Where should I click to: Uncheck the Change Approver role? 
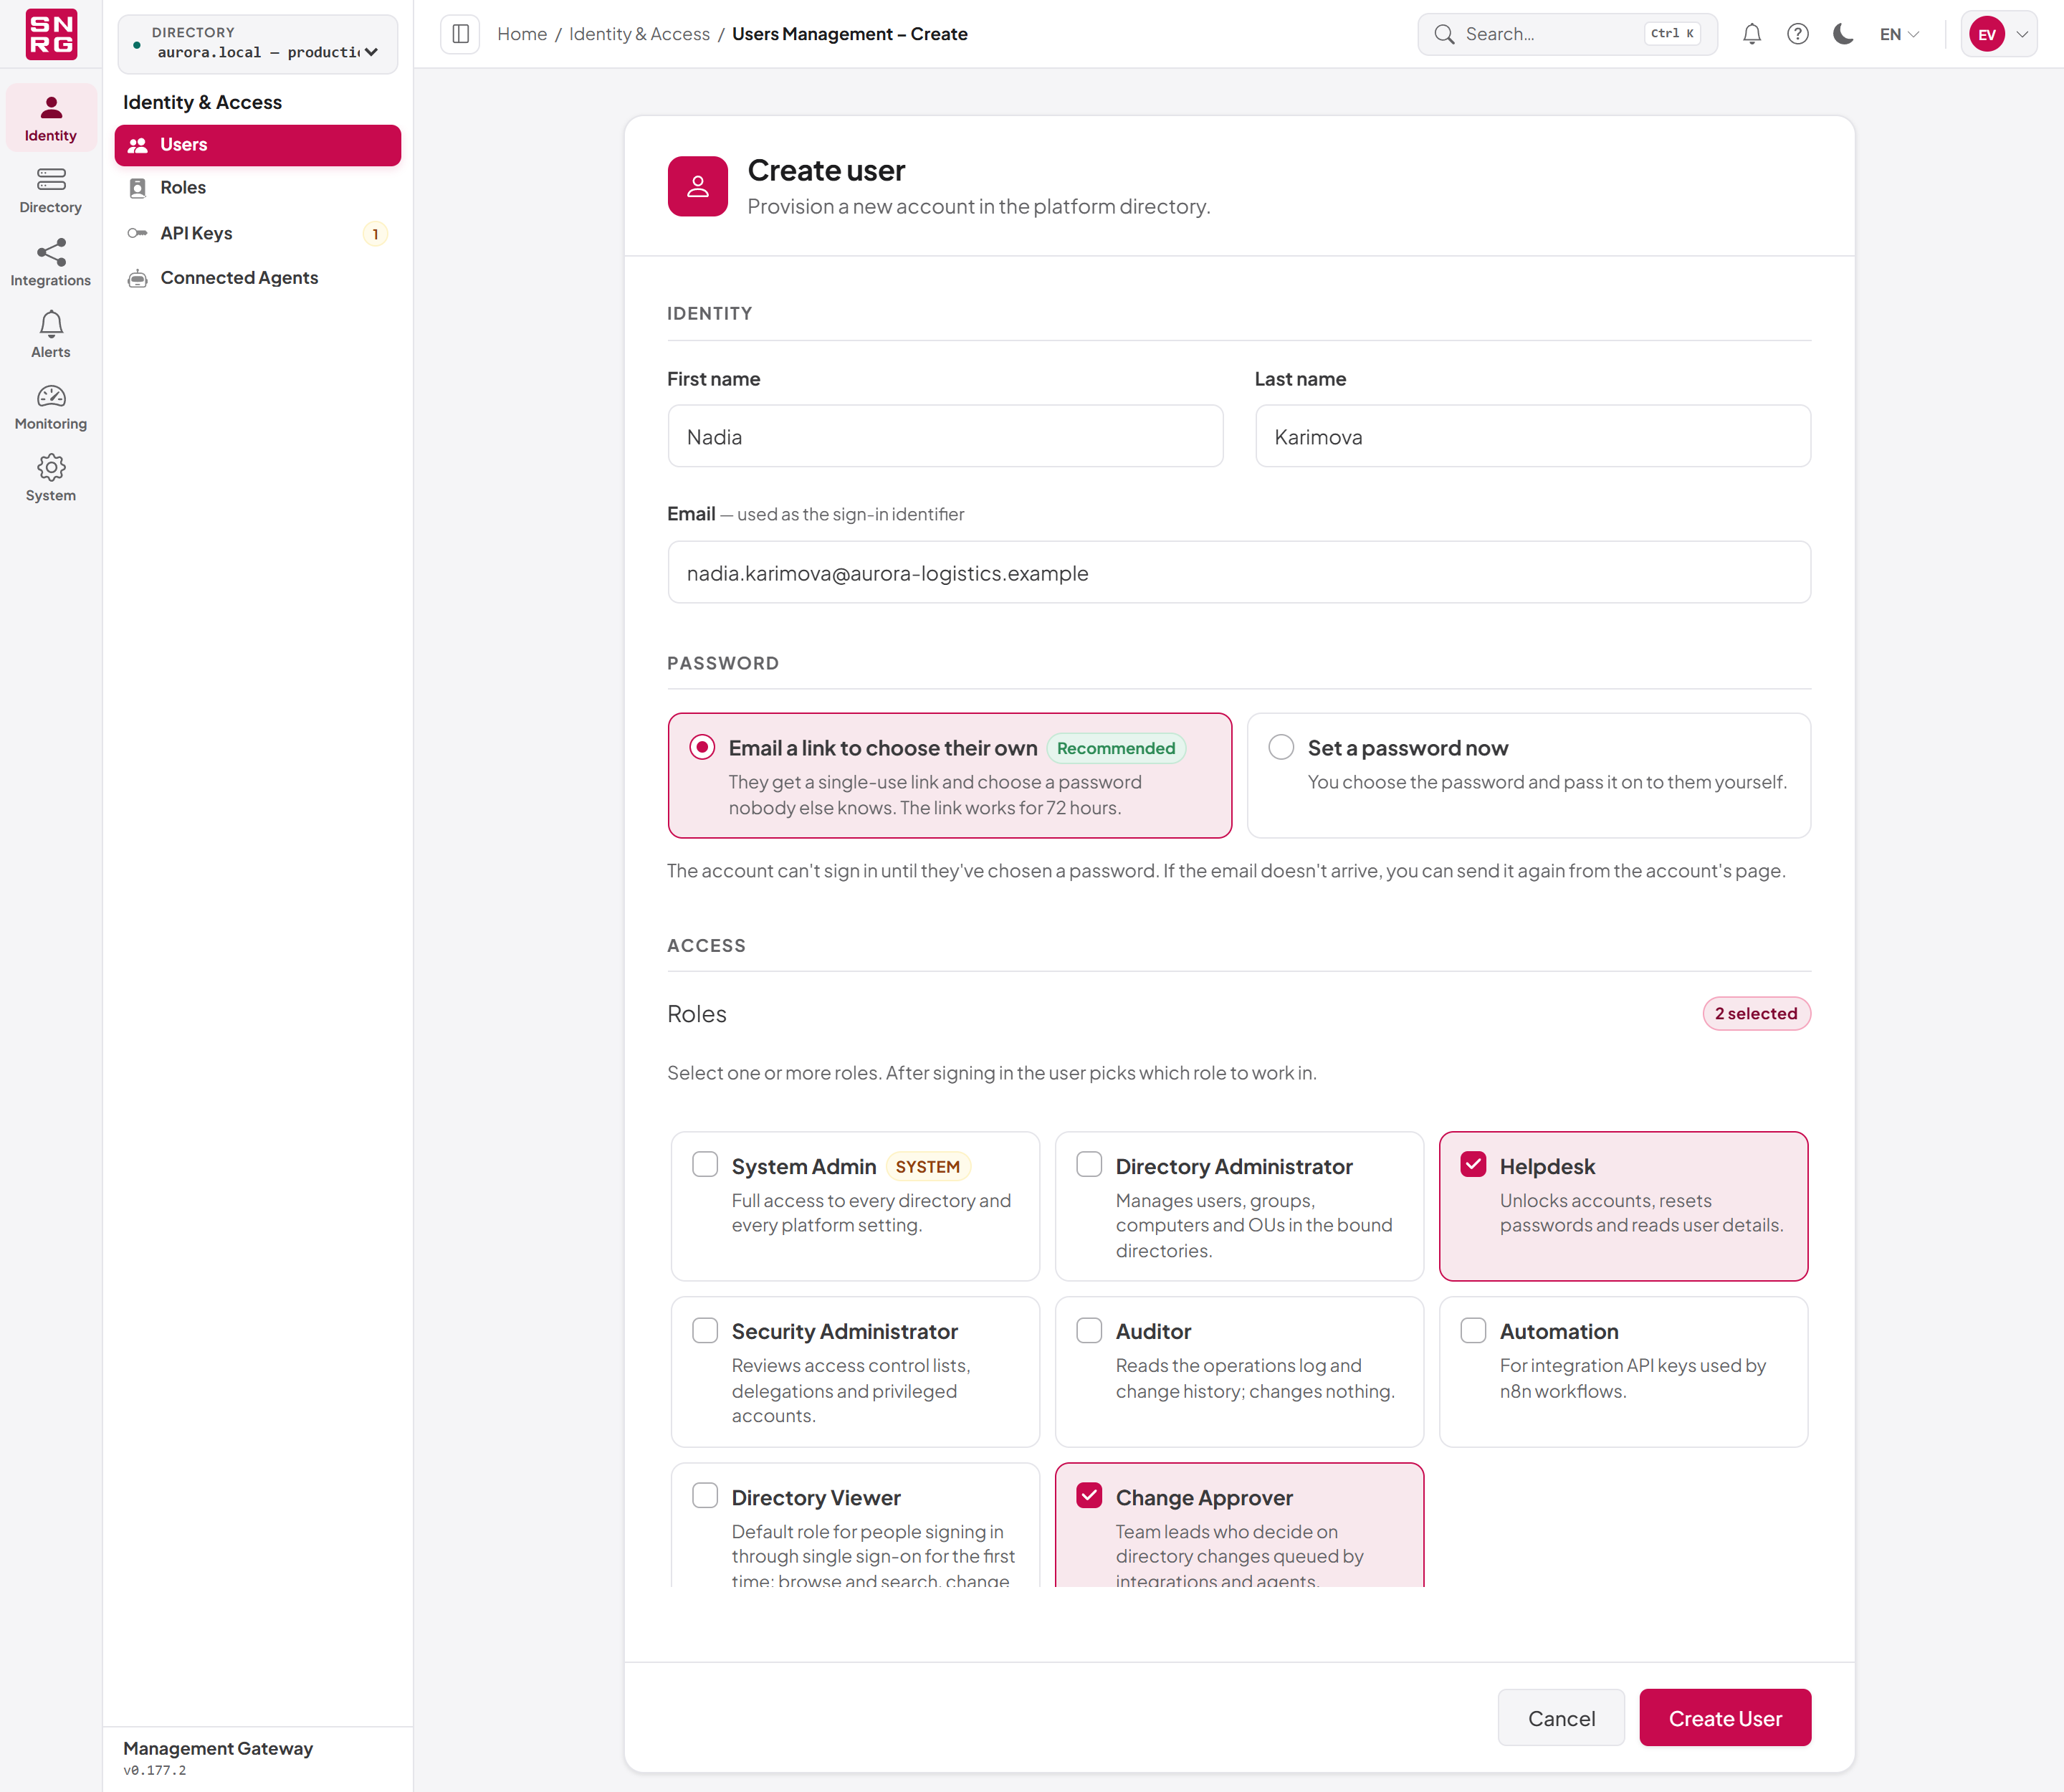click(x=1089, y=1496)
